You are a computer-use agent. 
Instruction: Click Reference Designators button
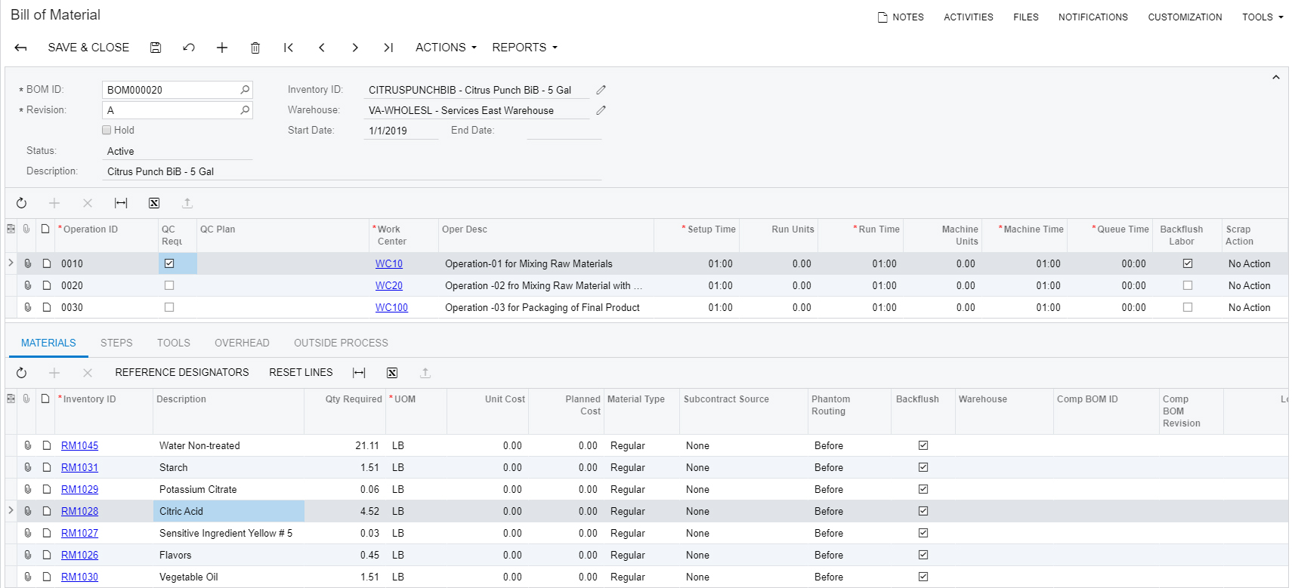[x=182, y=372]
